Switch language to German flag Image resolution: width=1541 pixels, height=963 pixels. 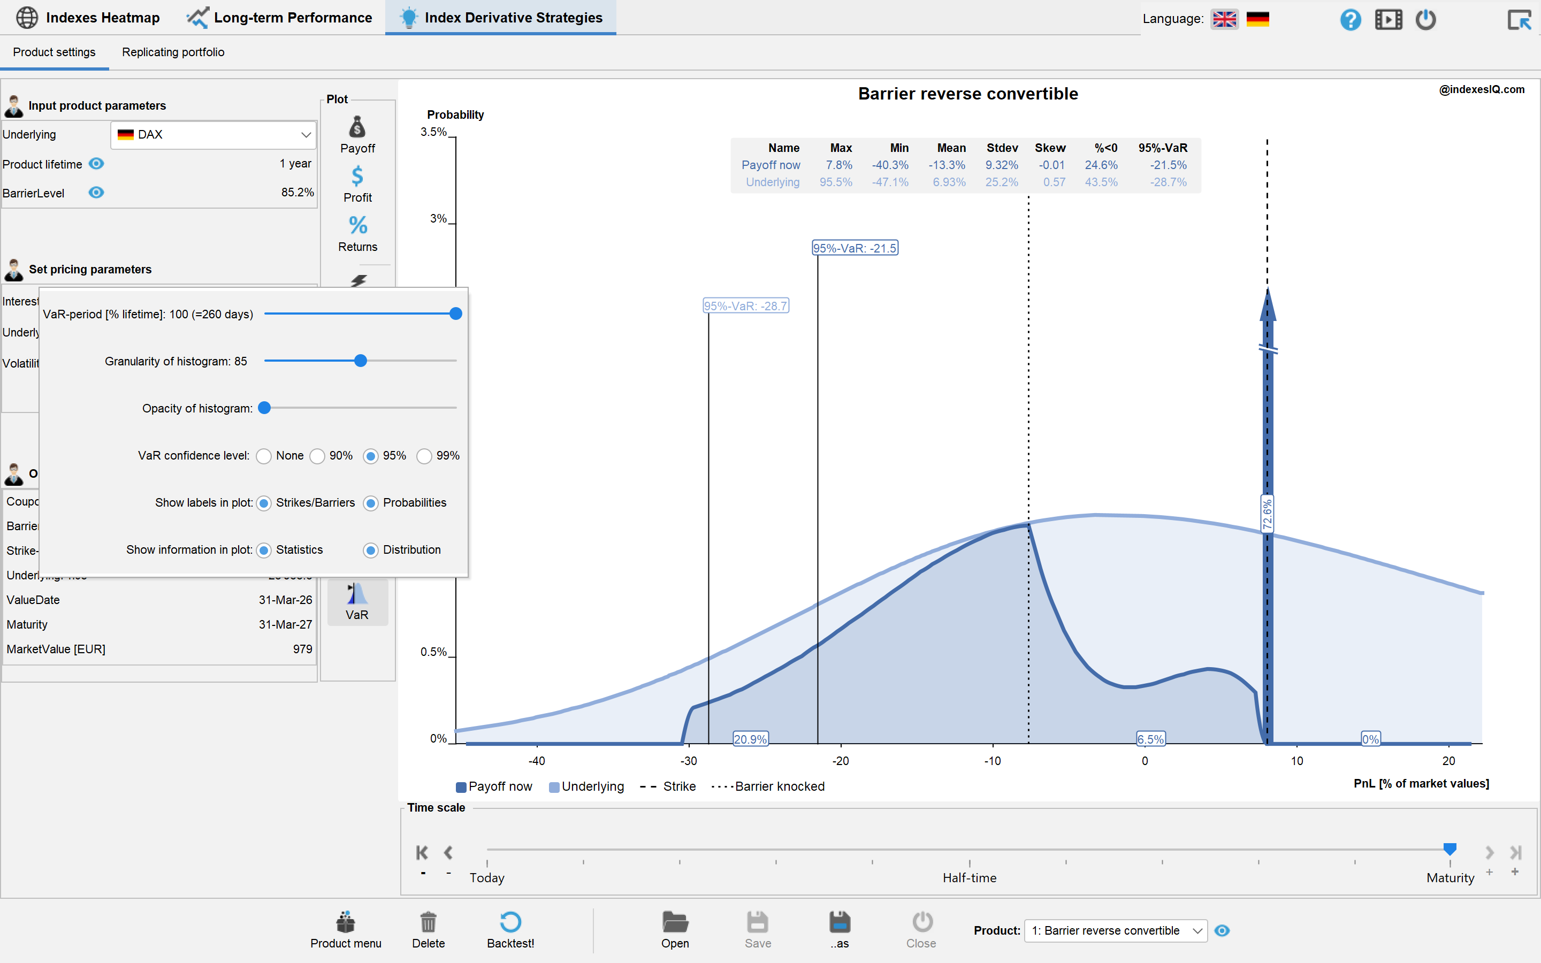click(1257, 19)
